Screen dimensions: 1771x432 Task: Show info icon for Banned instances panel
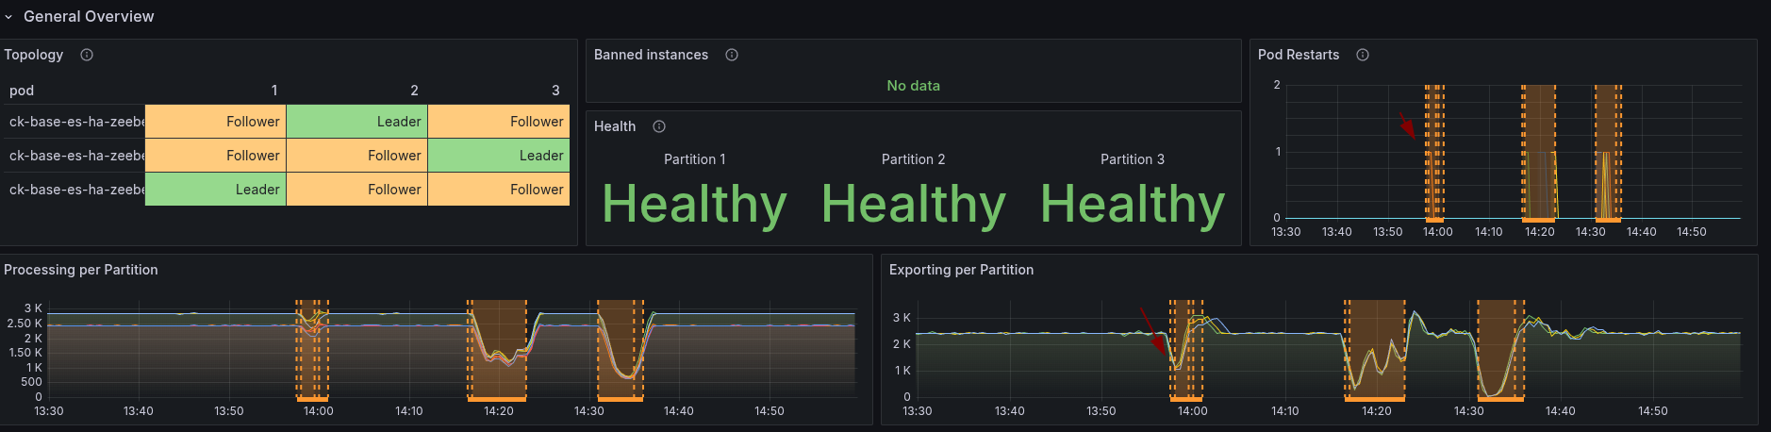click(732, 55)
